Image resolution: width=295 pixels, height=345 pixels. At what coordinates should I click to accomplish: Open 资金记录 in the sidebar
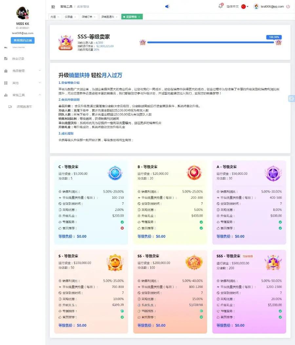[x=18, y=59]
